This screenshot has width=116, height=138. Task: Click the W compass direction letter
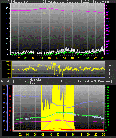[x=110, y=65]
